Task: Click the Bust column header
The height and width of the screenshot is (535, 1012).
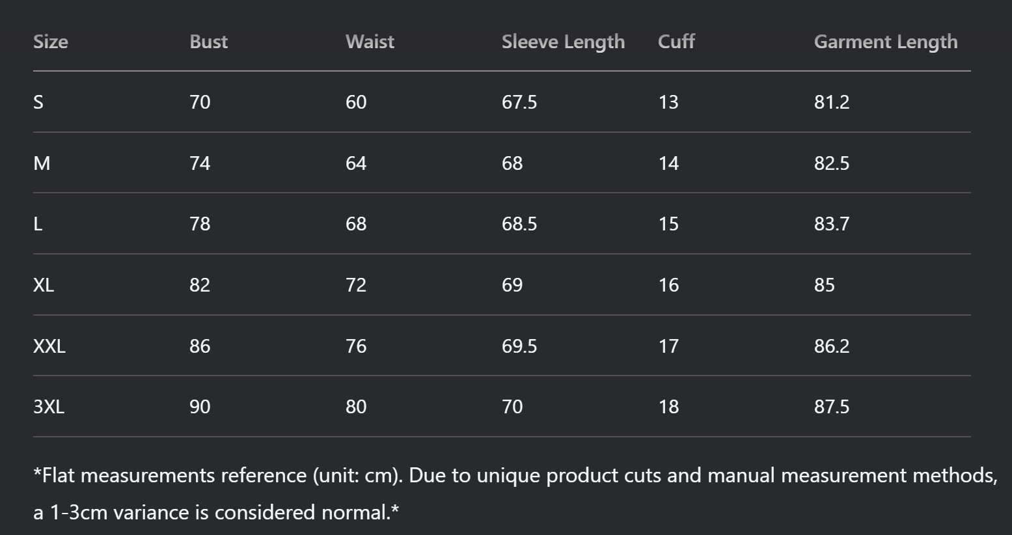Action: click(208, 42)
